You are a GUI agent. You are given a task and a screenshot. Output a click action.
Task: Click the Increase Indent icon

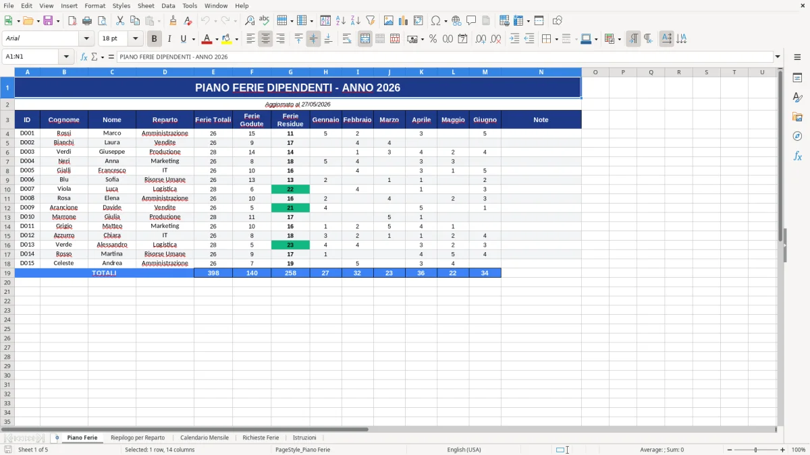514,39
